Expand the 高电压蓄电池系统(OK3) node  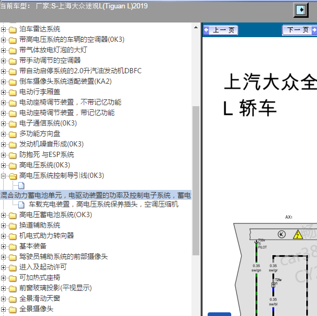3,215
